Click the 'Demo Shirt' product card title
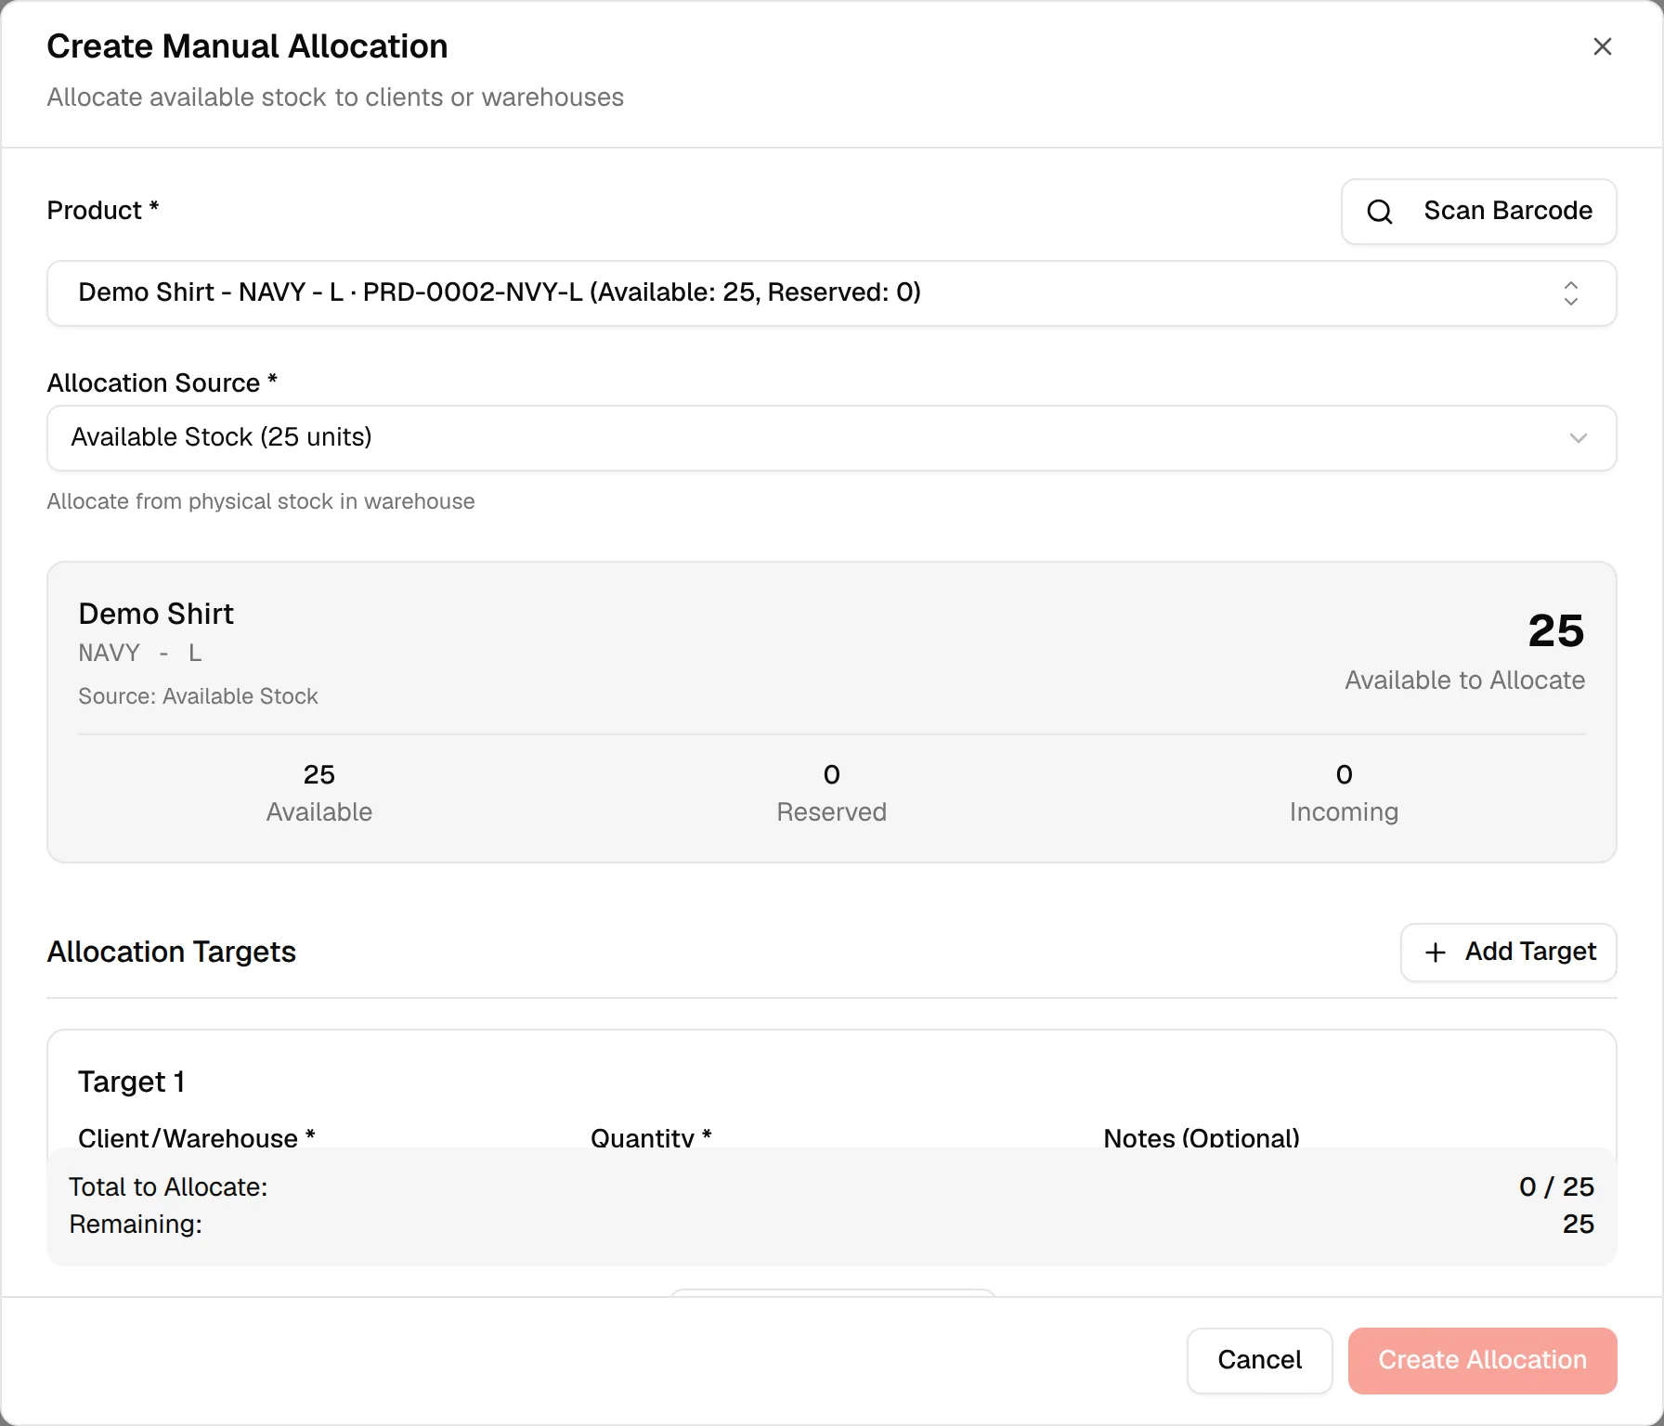This screenshot has width=1664, height=1426. click(x=156, y=614)
